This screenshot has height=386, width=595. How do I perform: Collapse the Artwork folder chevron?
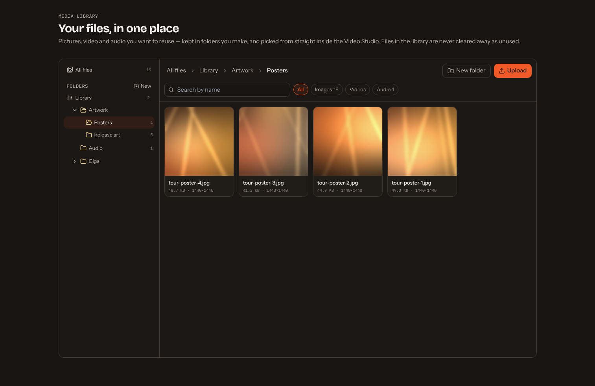tap(75, 110)
